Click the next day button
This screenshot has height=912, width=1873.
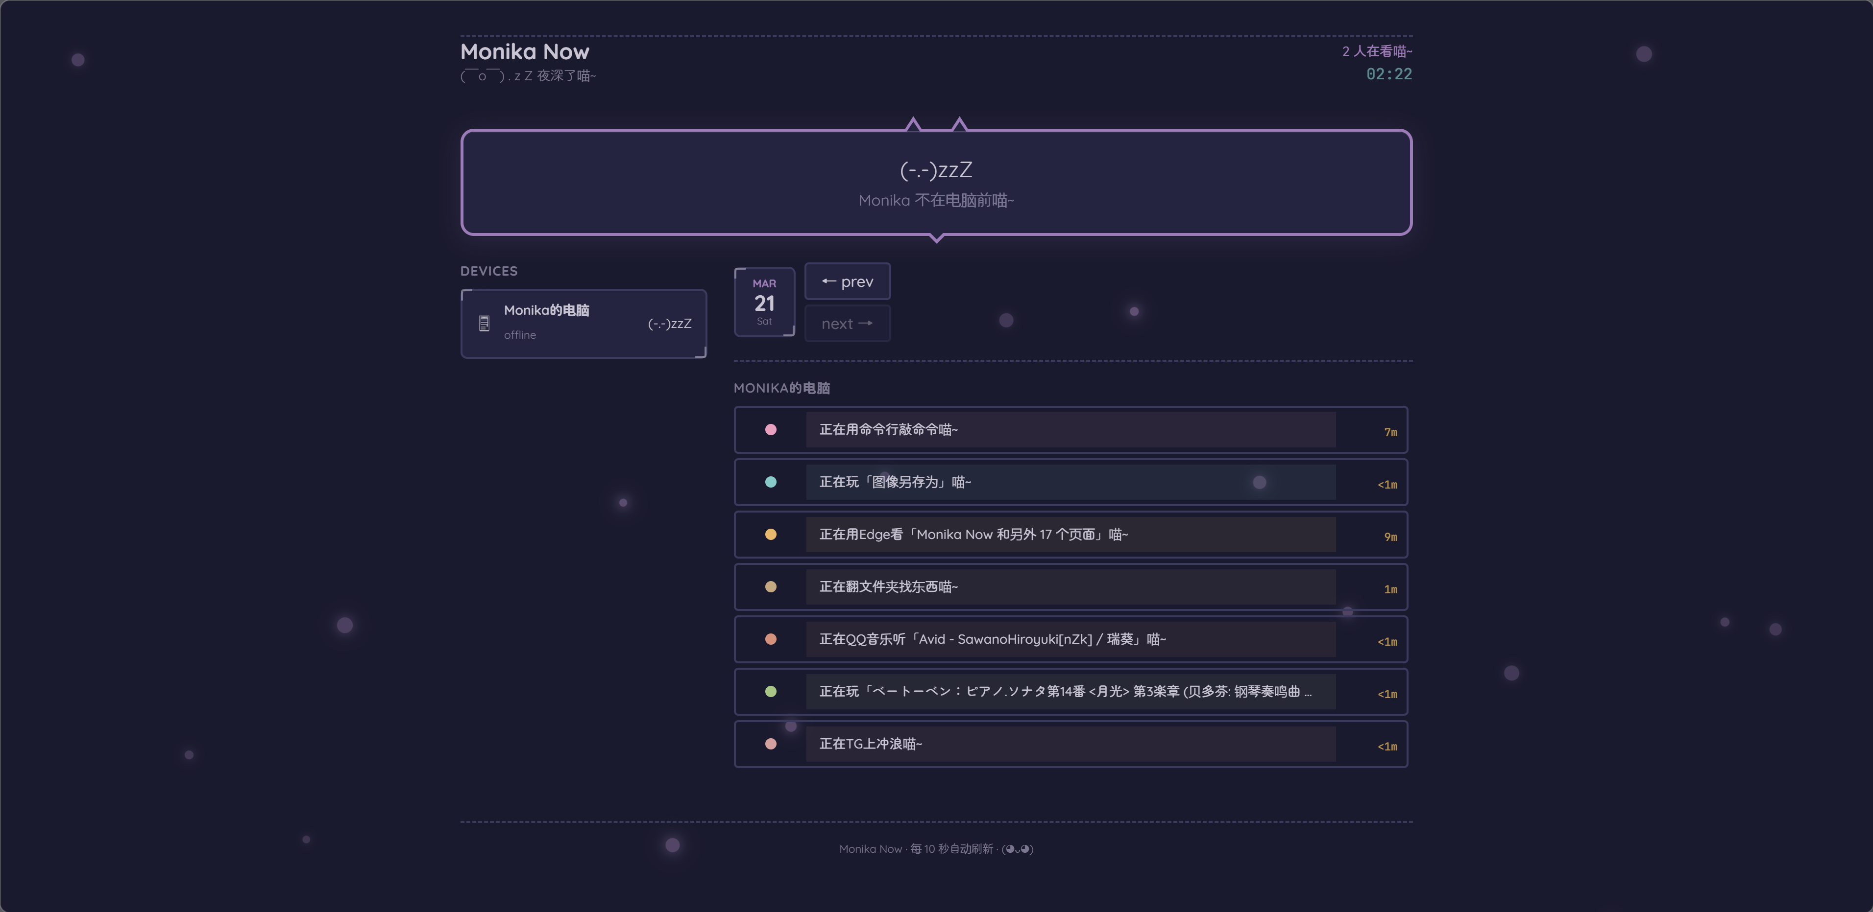pos(847,324)
